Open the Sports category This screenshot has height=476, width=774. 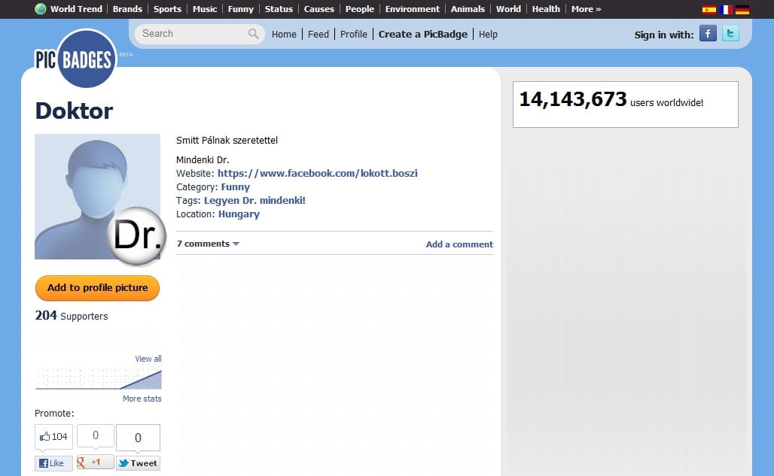(167, 9)
